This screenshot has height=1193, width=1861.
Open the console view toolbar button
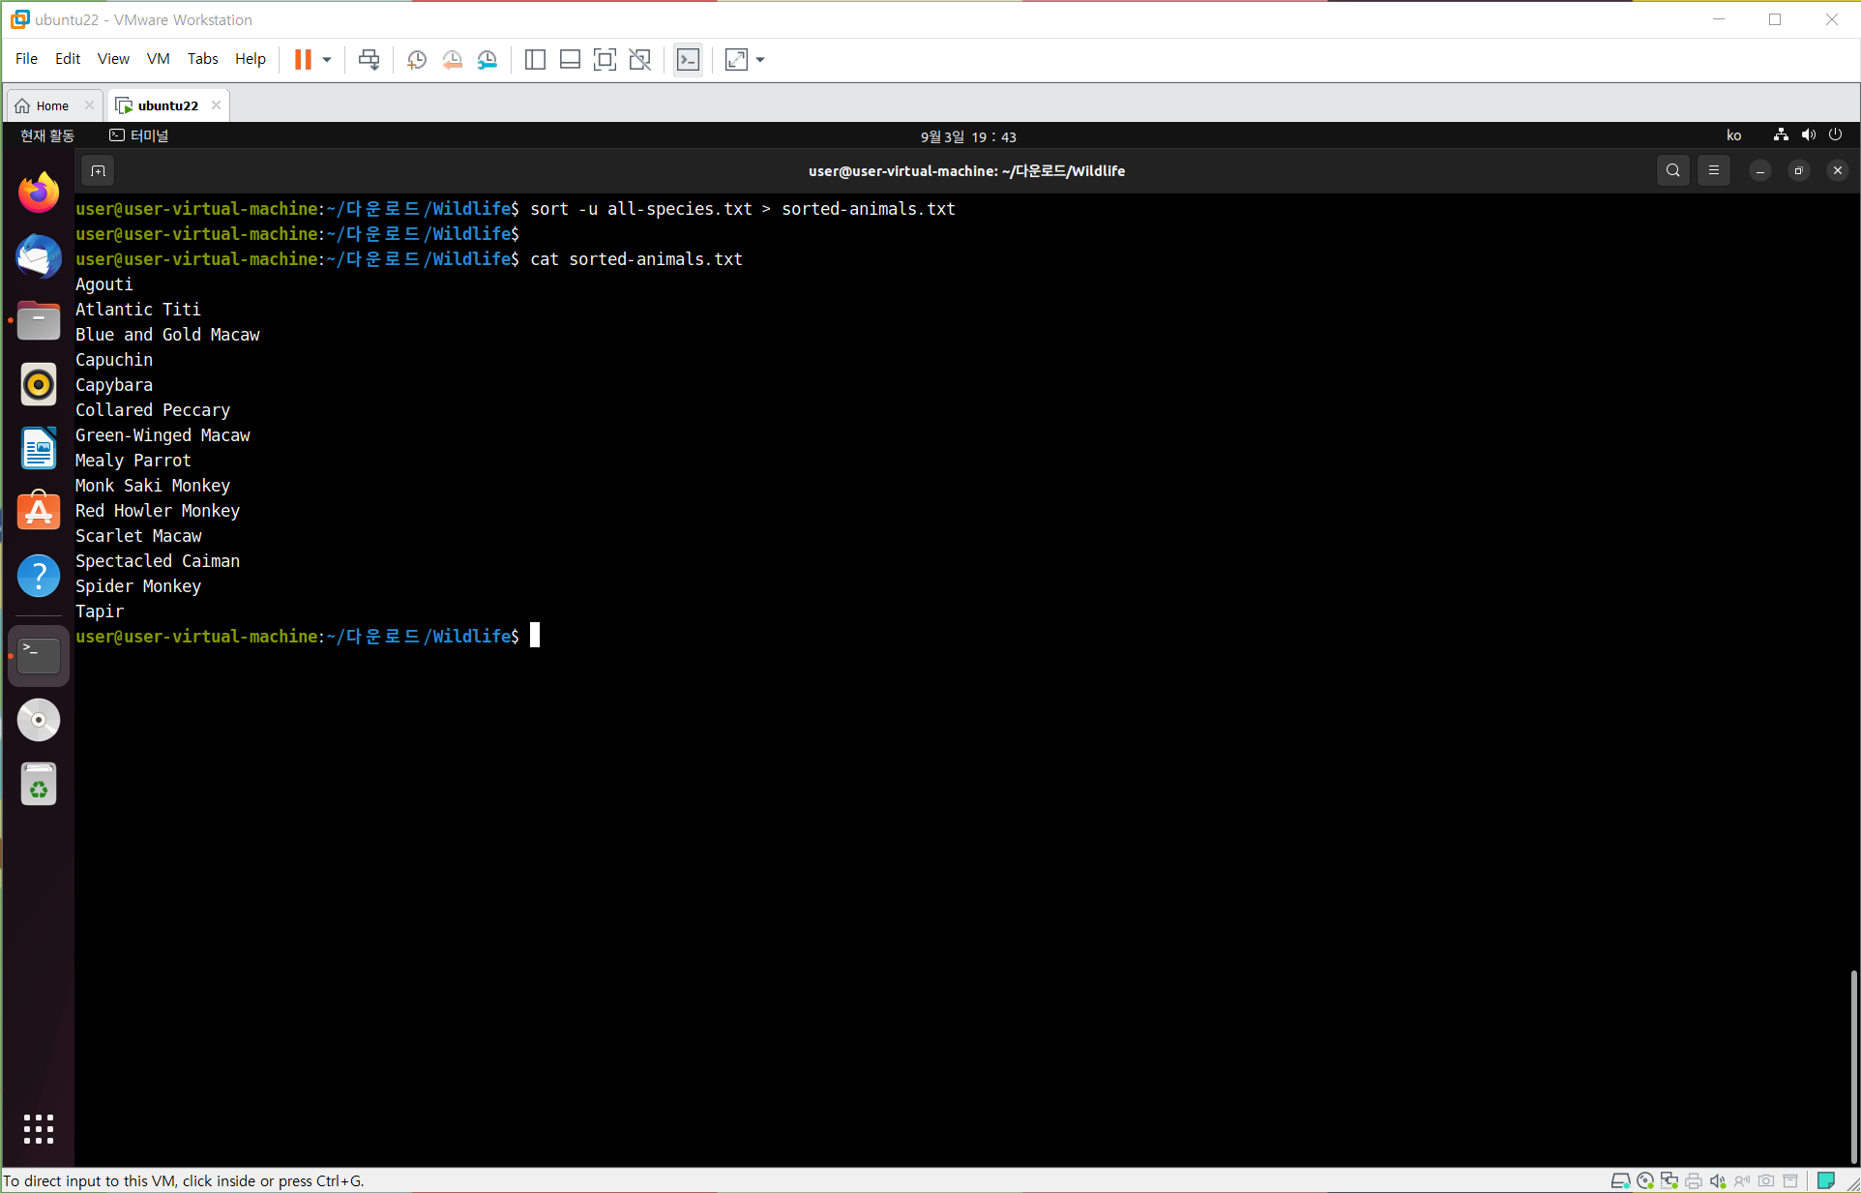click(x=688, y=60)
